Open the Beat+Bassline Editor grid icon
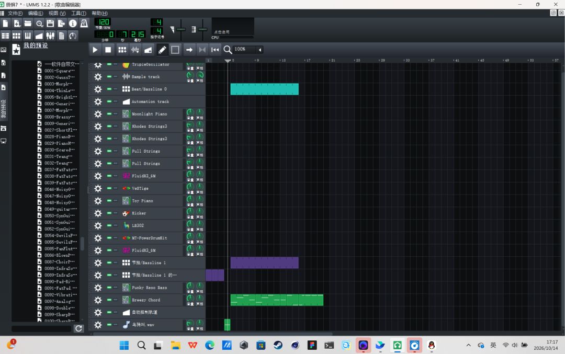This screenshot has width=565, height=354. [16, 36]
